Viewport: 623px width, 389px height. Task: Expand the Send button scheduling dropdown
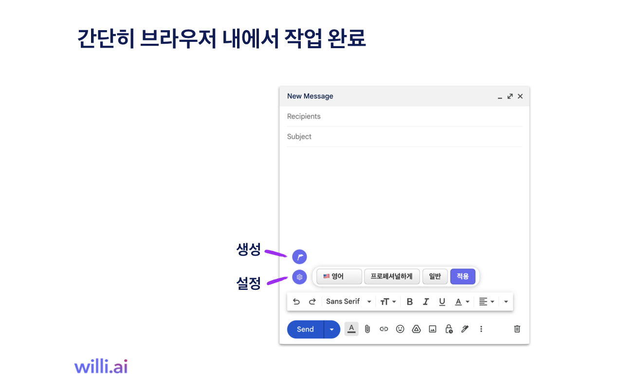331,329
